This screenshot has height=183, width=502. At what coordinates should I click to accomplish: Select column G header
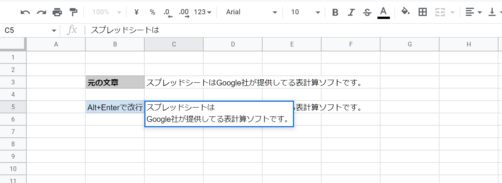tap(410, 44)
